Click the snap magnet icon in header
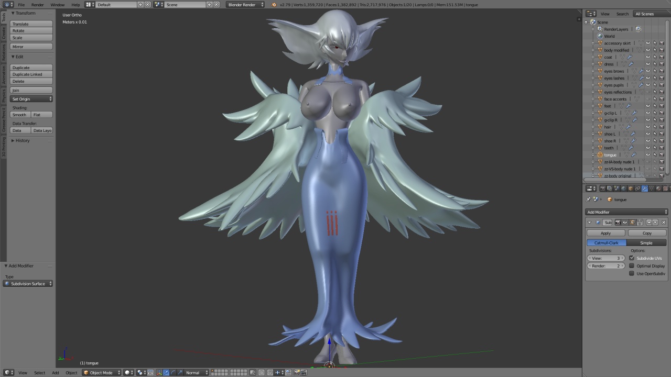671x377 pixels. (270, 372)
